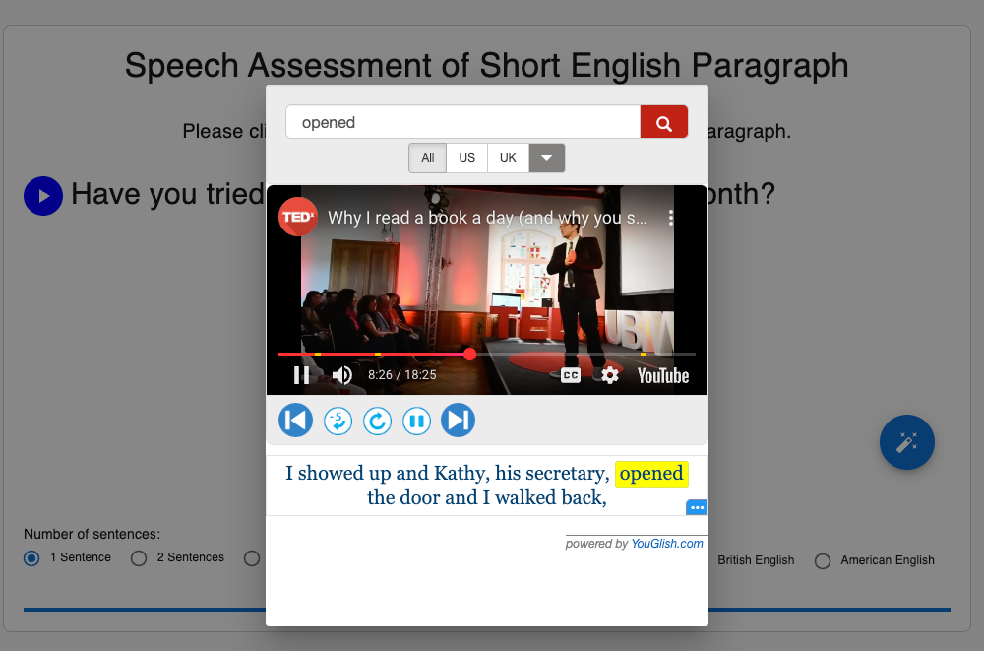This screenshot has width=984, height=651.
Task: Open the YouTube video more options menu
Action: click(671, 218)
